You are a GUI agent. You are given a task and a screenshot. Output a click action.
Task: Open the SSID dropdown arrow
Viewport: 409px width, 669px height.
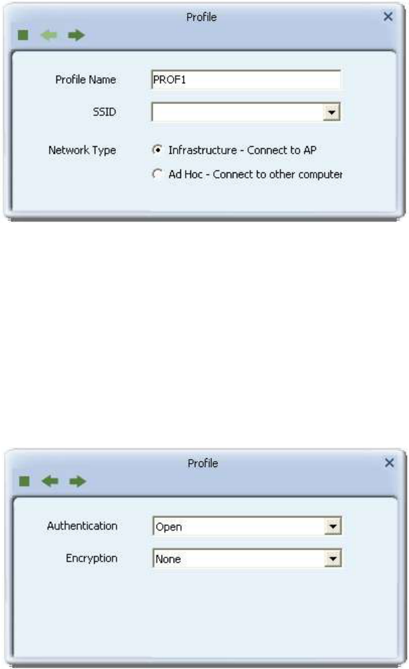pyautogui.click(x=331, y=112)
